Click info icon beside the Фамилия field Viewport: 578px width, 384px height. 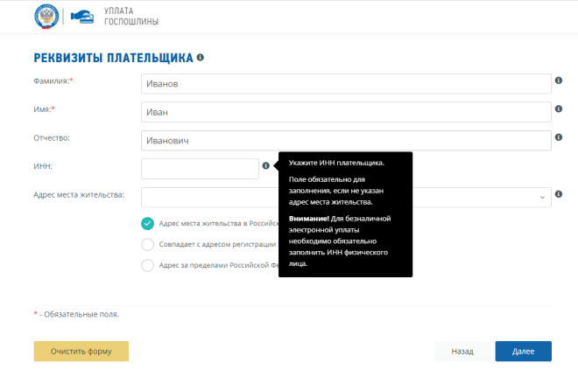pyautogui.click(x=559, y=80)
